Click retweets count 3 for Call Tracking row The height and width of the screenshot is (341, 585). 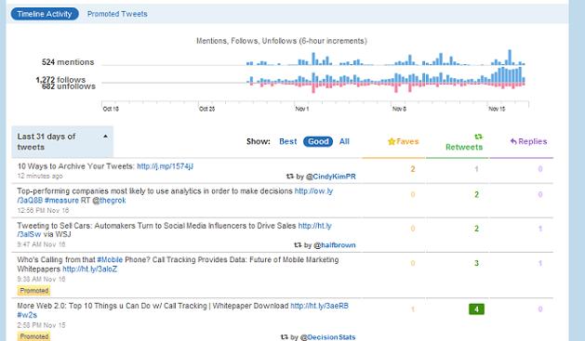click(476, 263)
